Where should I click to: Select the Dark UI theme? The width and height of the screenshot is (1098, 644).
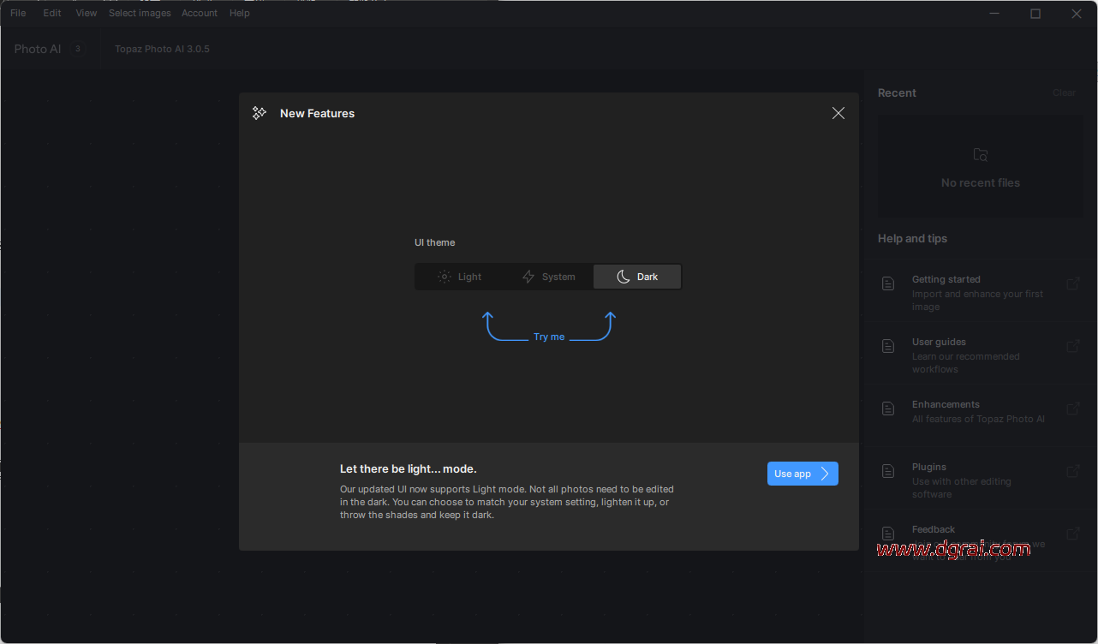pyautogui.click(x=637, y=277)
